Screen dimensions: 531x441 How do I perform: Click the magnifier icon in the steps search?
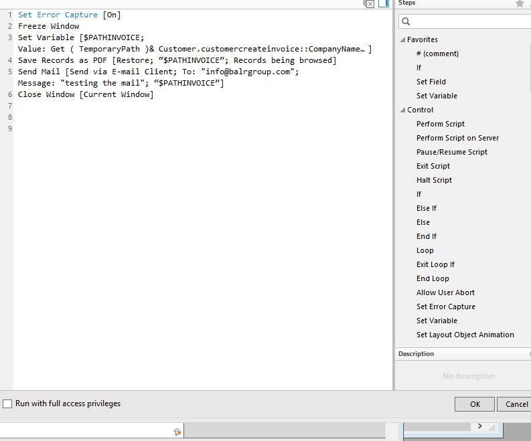click(406, 22)
